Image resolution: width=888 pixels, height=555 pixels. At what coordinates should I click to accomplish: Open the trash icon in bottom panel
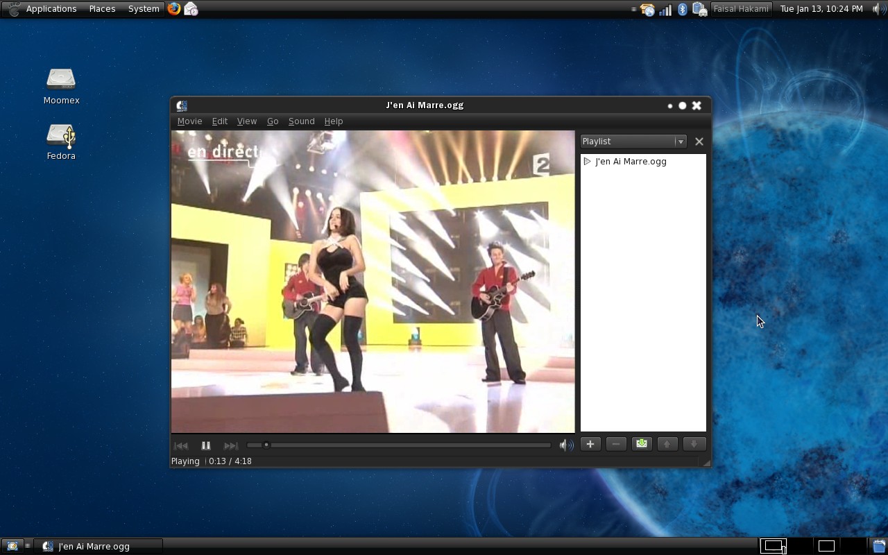click(879, 546)
